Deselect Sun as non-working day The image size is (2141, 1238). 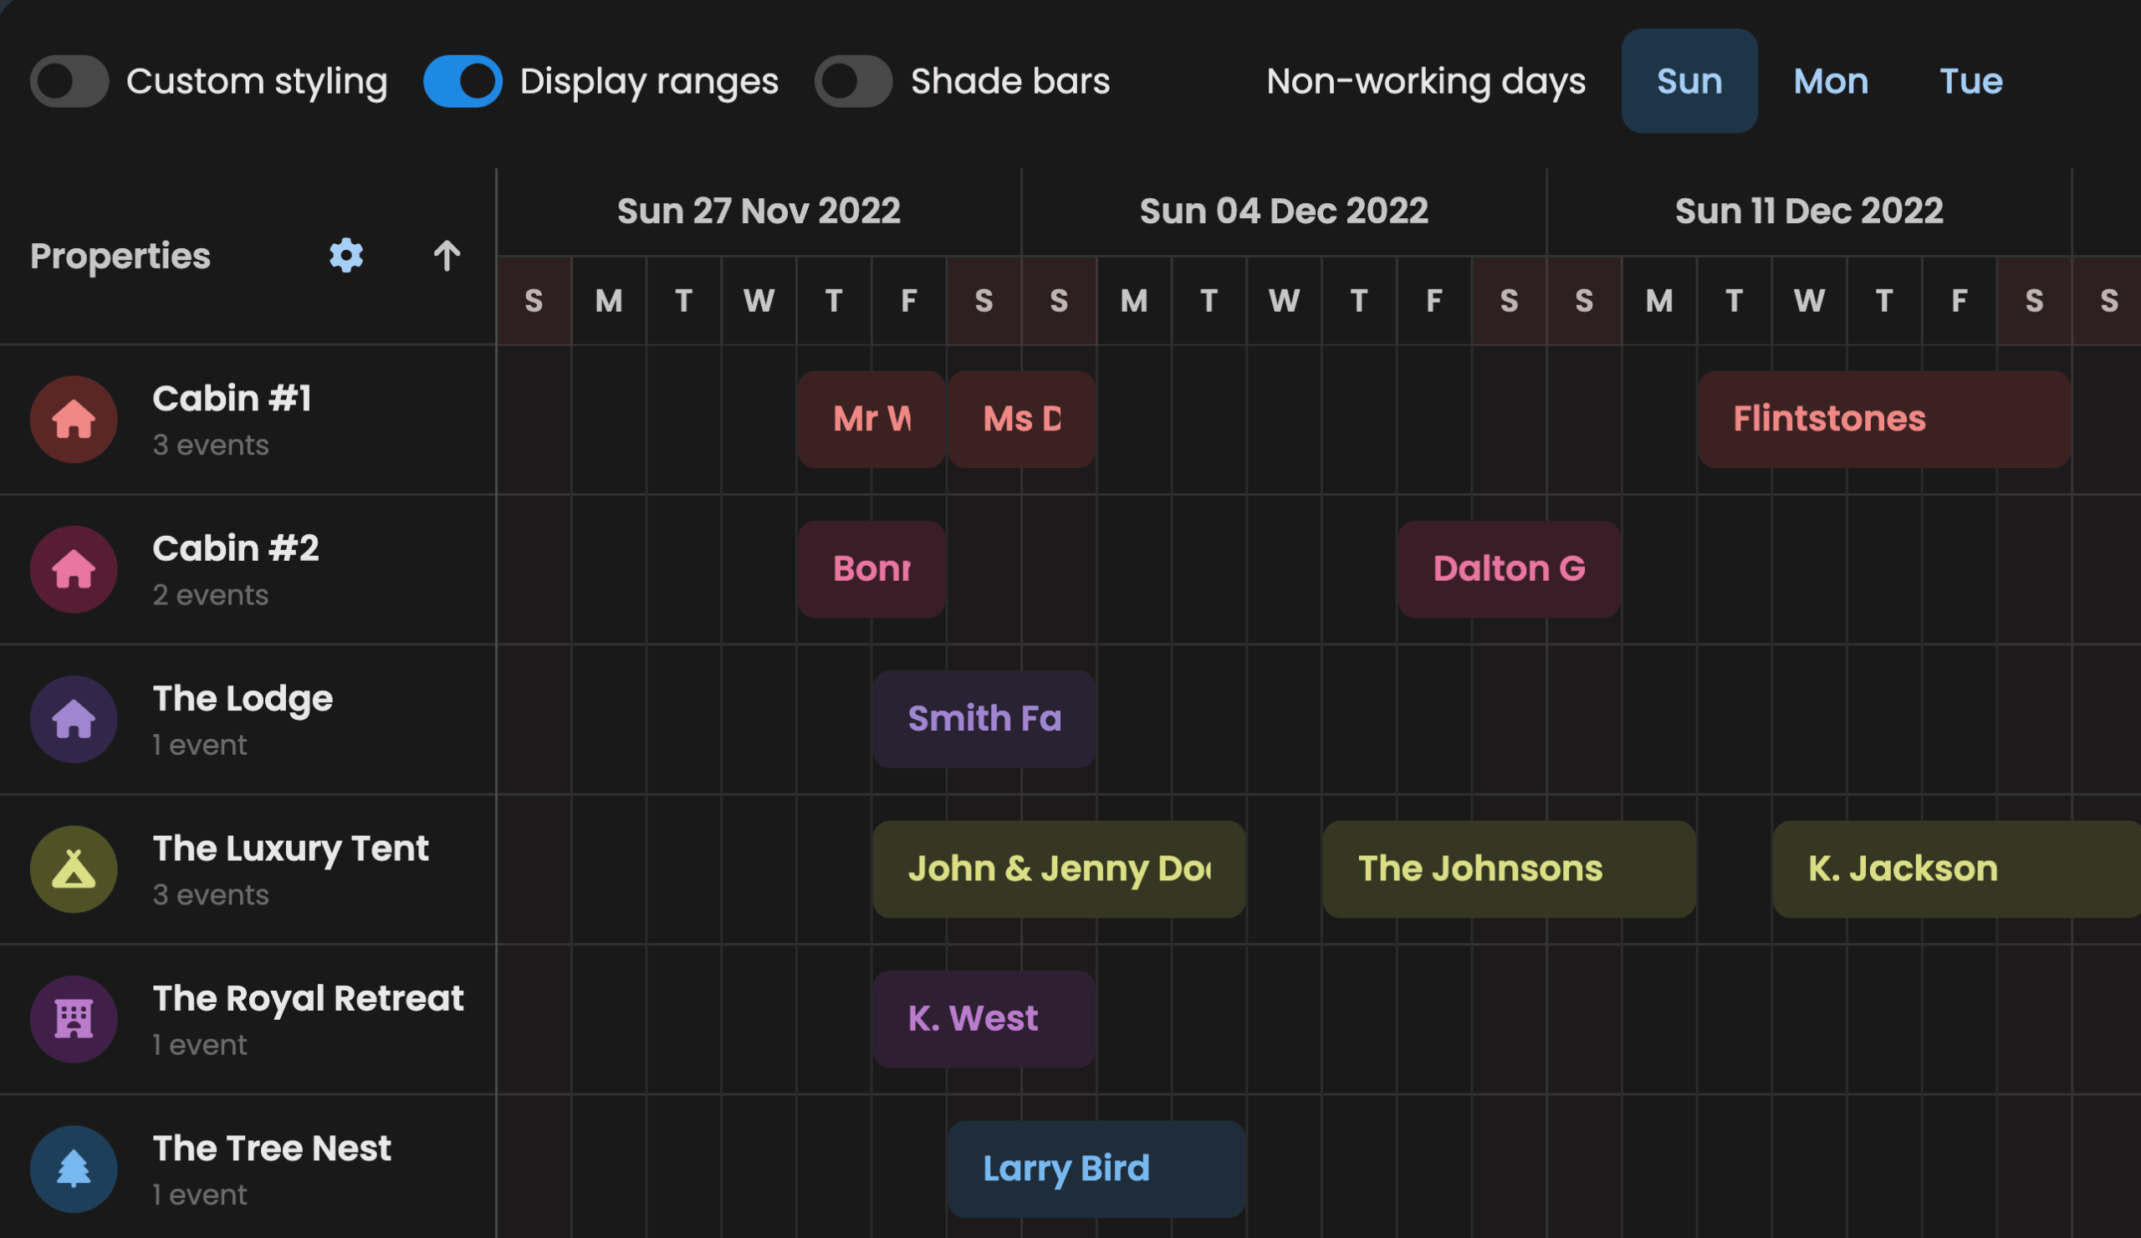(1689, 82)
